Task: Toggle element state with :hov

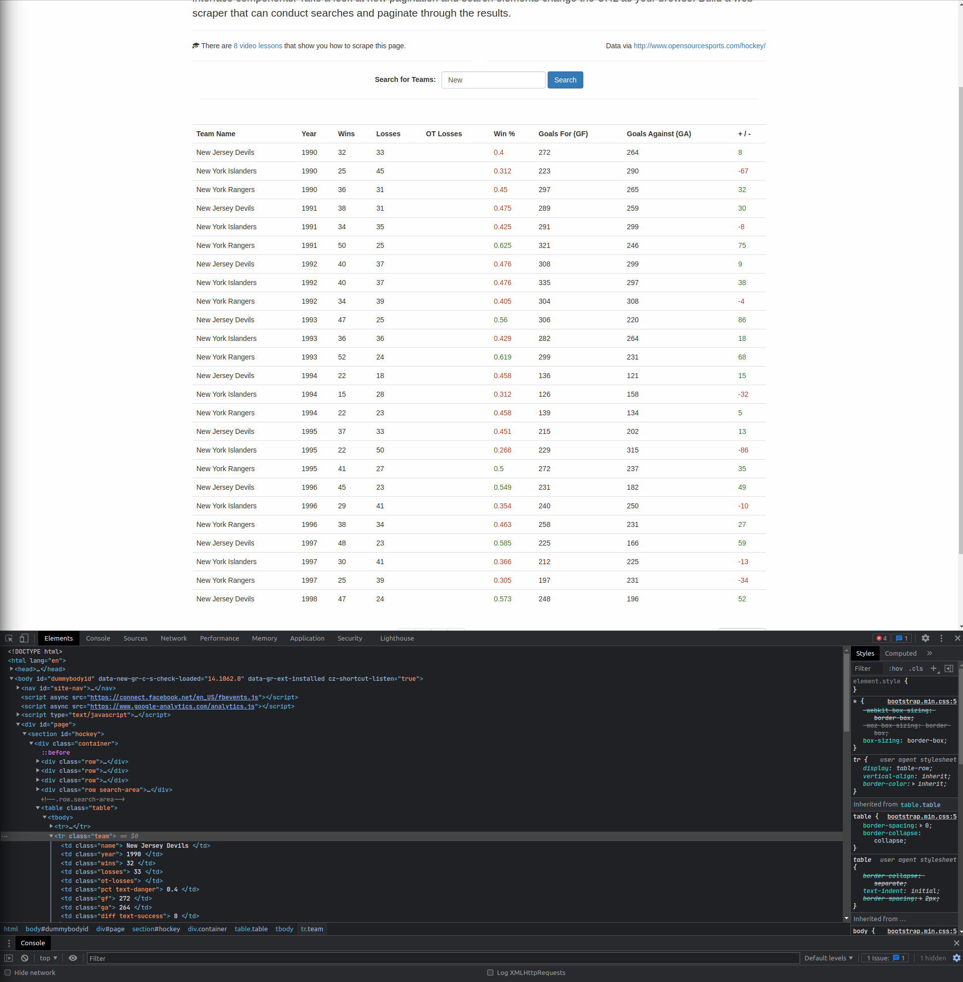Action: (895, 668)
